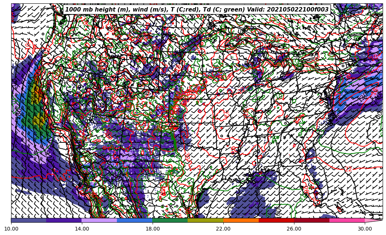Select the slate-blue leftmost colorbar segment
Screen dimensions: 386x235
(x=29, y=220)
